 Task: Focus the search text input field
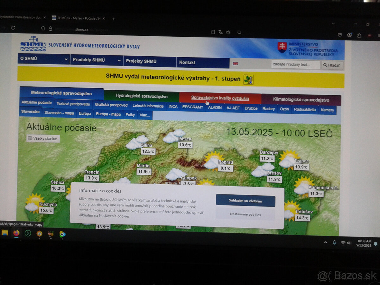tap(295, 65)
